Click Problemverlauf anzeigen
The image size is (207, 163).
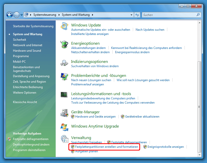tap(87, 84)
